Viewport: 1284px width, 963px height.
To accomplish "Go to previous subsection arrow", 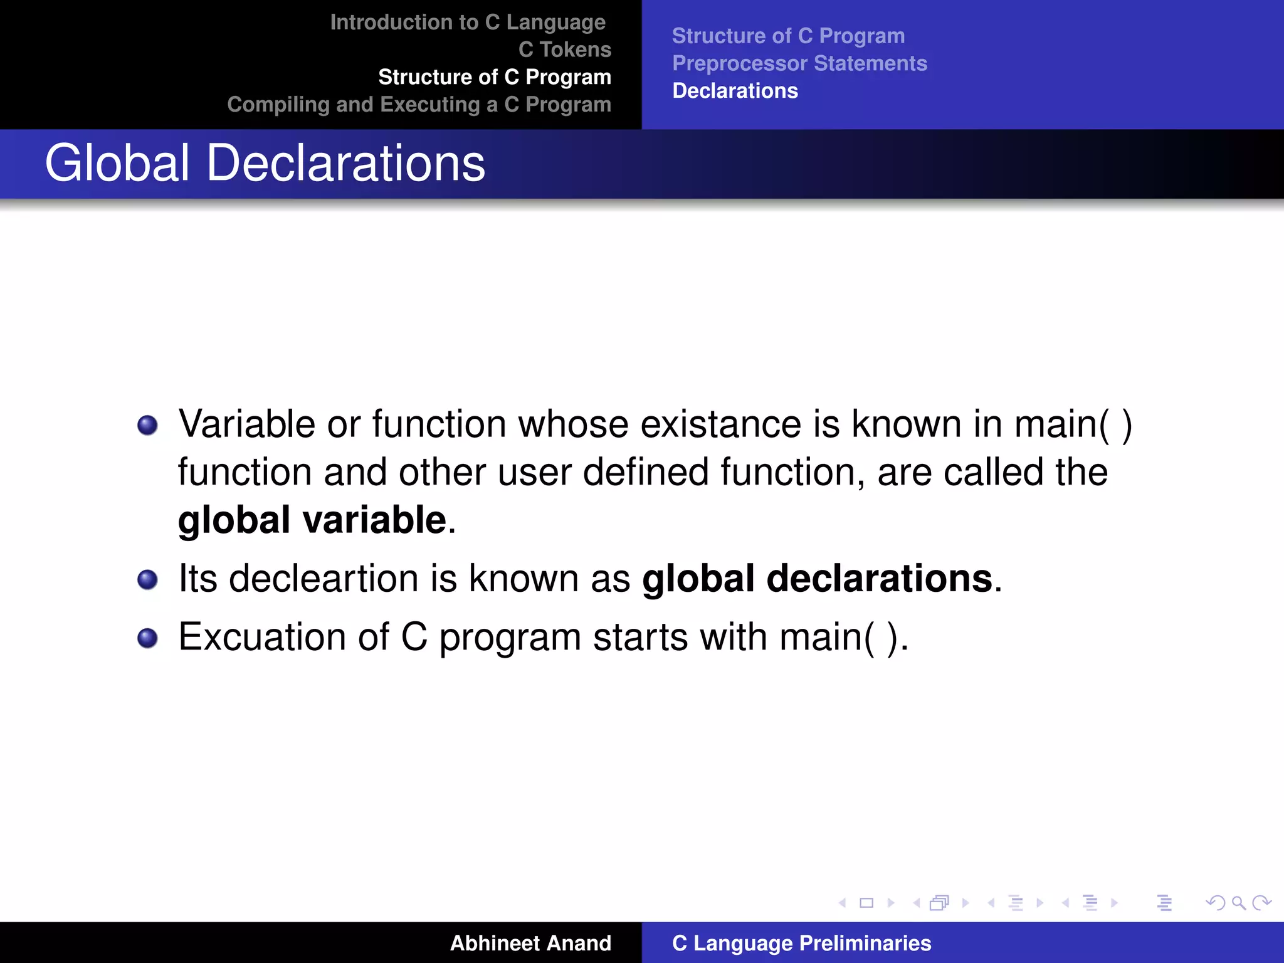I will coord(991,903).
